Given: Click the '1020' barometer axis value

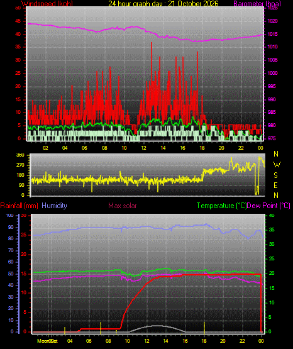Looking at the screenshot, I should point(272,21).
